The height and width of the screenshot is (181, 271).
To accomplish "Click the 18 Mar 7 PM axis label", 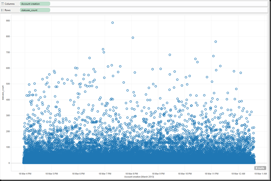I will coord(105,174).
